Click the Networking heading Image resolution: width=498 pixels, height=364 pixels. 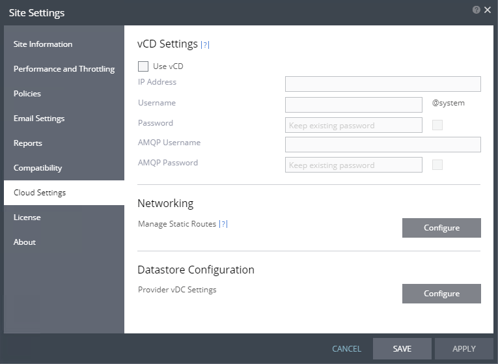coord(165,203)
